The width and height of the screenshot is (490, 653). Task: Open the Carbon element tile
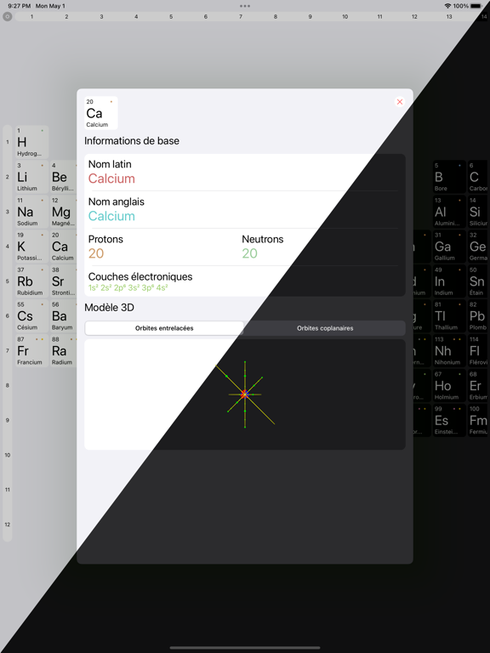click(x=477, y=177)
